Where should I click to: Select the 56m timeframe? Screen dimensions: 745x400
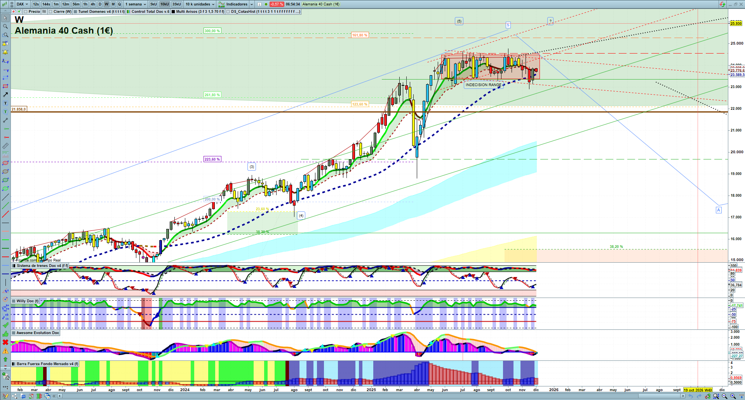[x=76, y=4]
